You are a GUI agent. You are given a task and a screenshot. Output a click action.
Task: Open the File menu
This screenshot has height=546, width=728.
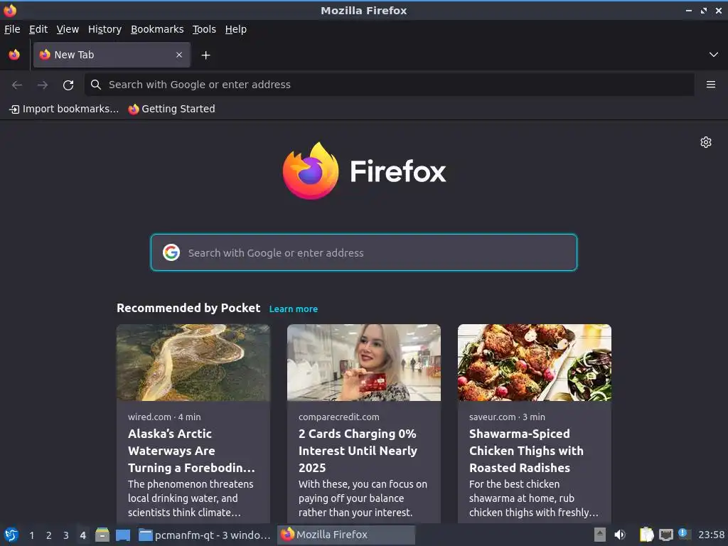coord(12,29)
